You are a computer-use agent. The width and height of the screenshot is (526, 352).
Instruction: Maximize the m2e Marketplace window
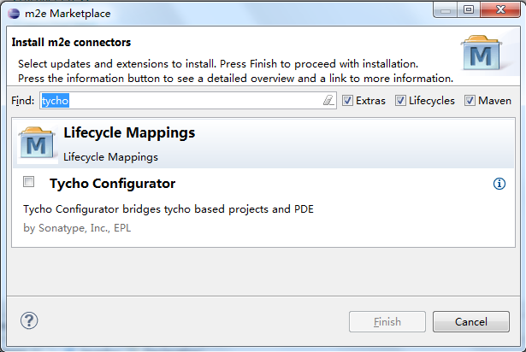click(x=469, y=9)
